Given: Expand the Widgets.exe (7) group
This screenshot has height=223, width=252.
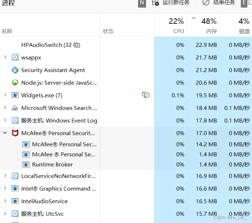Looking at the screenshot, I should [x=5, y=95].
